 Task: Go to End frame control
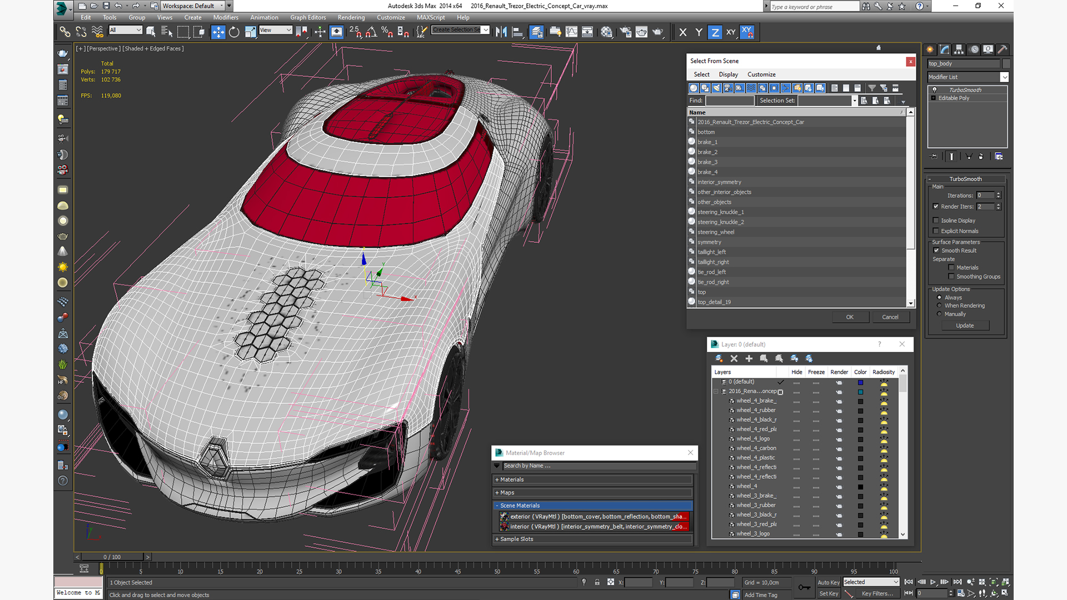[958, 582]
